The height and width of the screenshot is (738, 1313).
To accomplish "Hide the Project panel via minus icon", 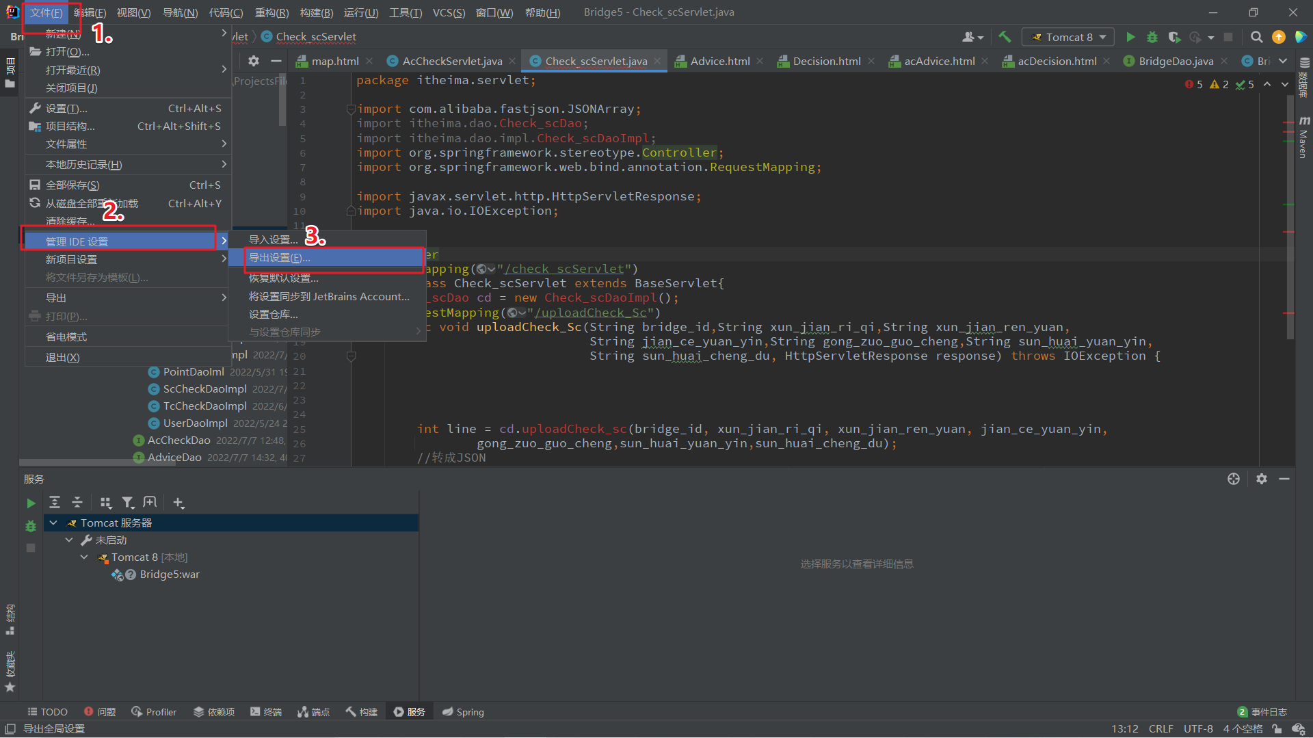I will point(276,61).
